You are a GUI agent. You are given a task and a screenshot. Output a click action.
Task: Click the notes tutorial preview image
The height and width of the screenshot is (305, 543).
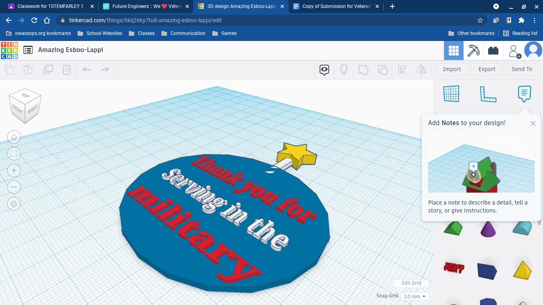click(481, 163)
